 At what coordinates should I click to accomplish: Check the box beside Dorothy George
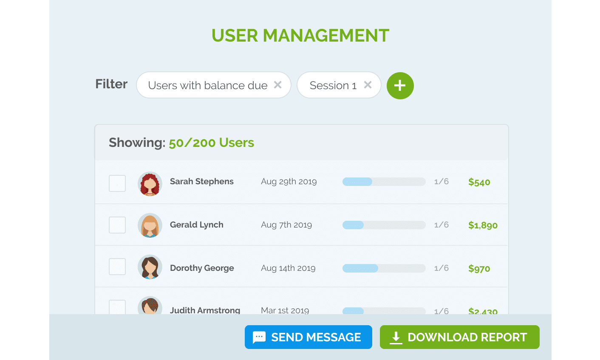pos(117,267)
